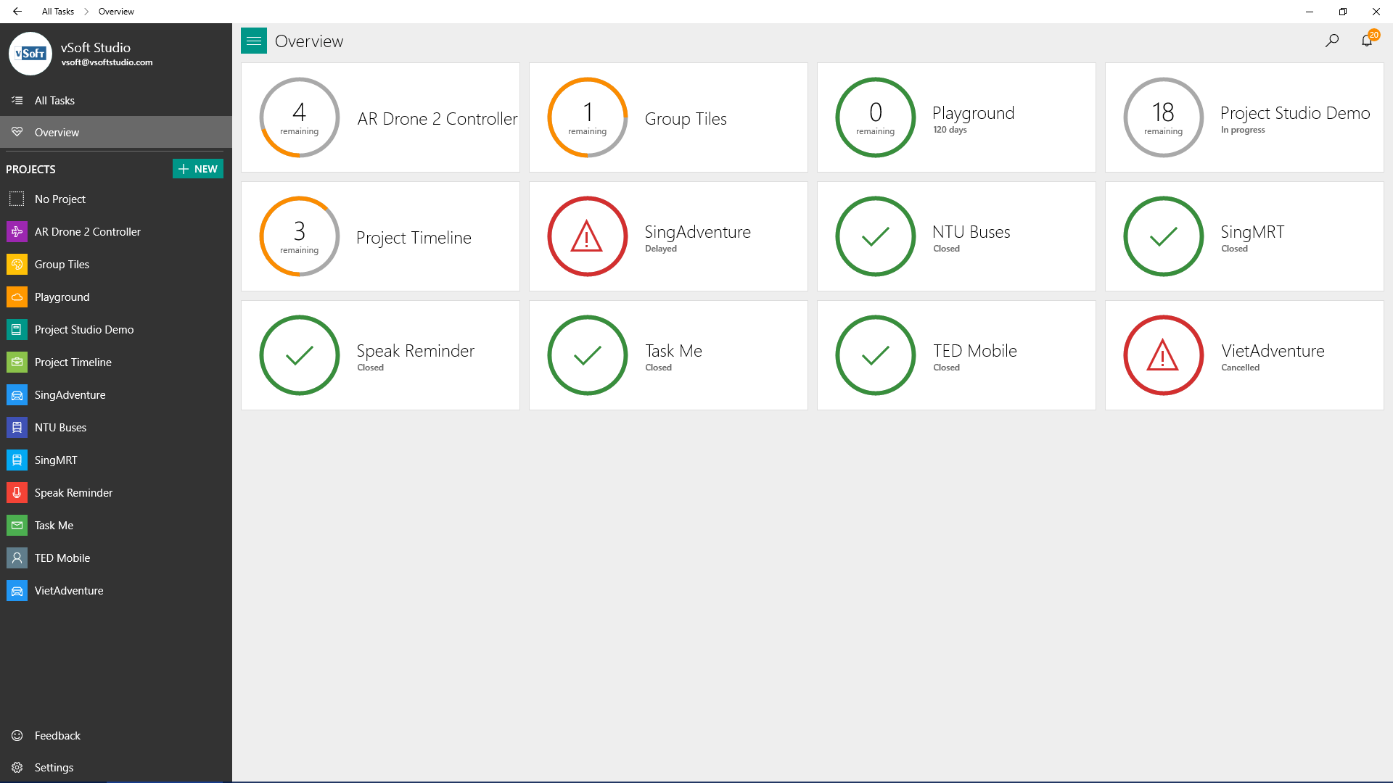Viewport: 1393px width, 783px height.
Task: Click All Tasks breadcrumb link
Action: pos(58,12)
